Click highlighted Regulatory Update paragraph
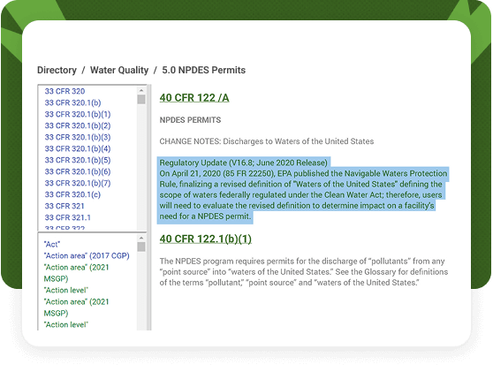 (x=303, y=190)
